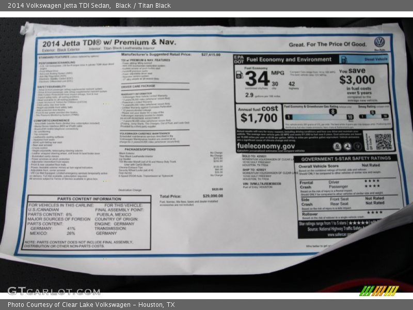Click the greenhouse gas rating marker 8
This screenshot has width=413, height=310.
tap(333, 111)
